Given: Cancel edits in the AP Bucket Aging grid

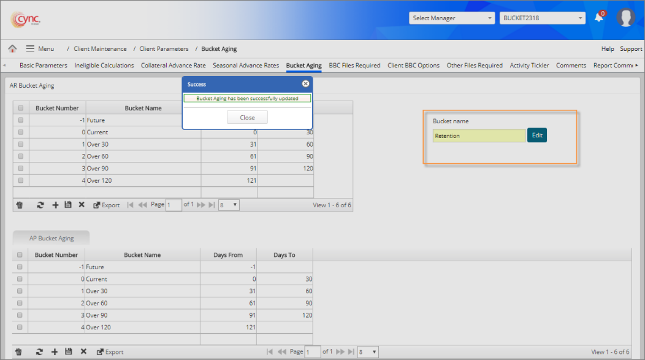Looking at the screenshot, I should coord(83,352).
